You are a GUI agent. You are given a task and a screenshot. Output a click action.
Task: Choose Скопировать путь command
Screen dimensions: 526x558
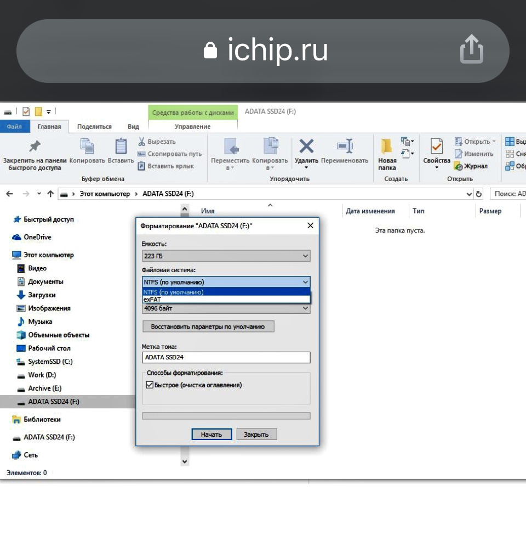pyautogui.click(x=169, y=154)
